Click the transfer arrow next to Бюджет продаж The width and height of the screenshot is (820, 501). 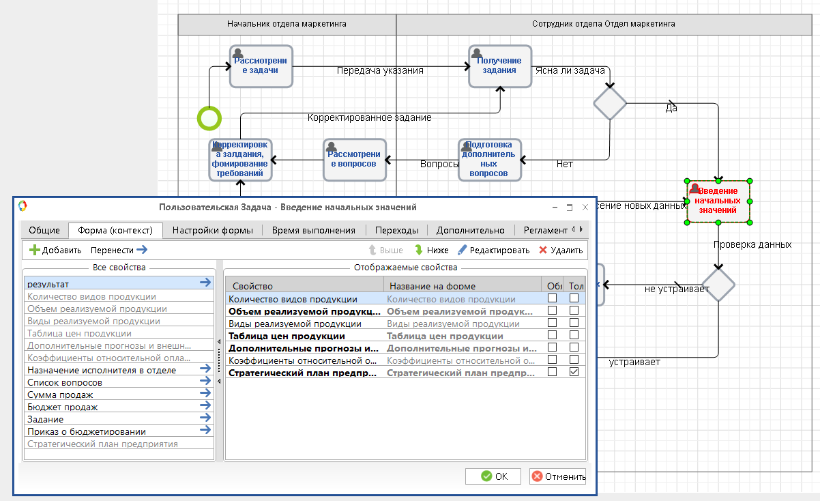(206, 406)
